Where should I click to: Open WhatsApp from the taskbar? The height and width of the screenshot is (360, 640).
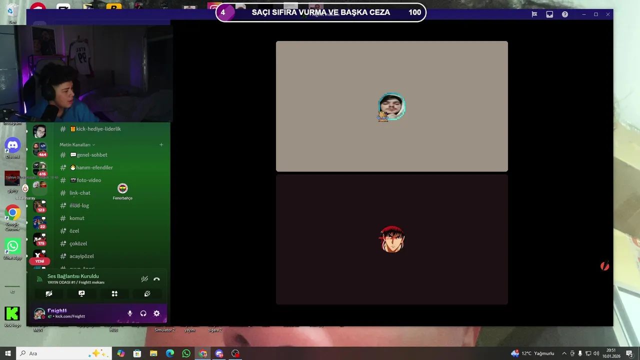point(186,353)
